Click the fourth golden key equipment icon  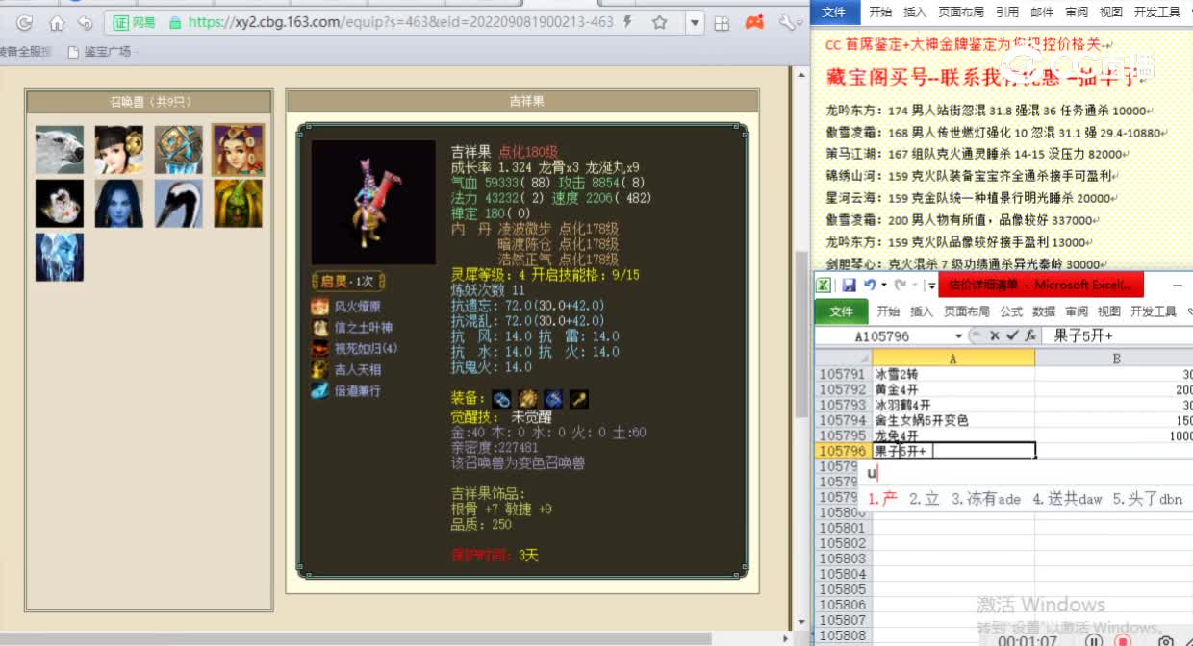click(577, 398)
